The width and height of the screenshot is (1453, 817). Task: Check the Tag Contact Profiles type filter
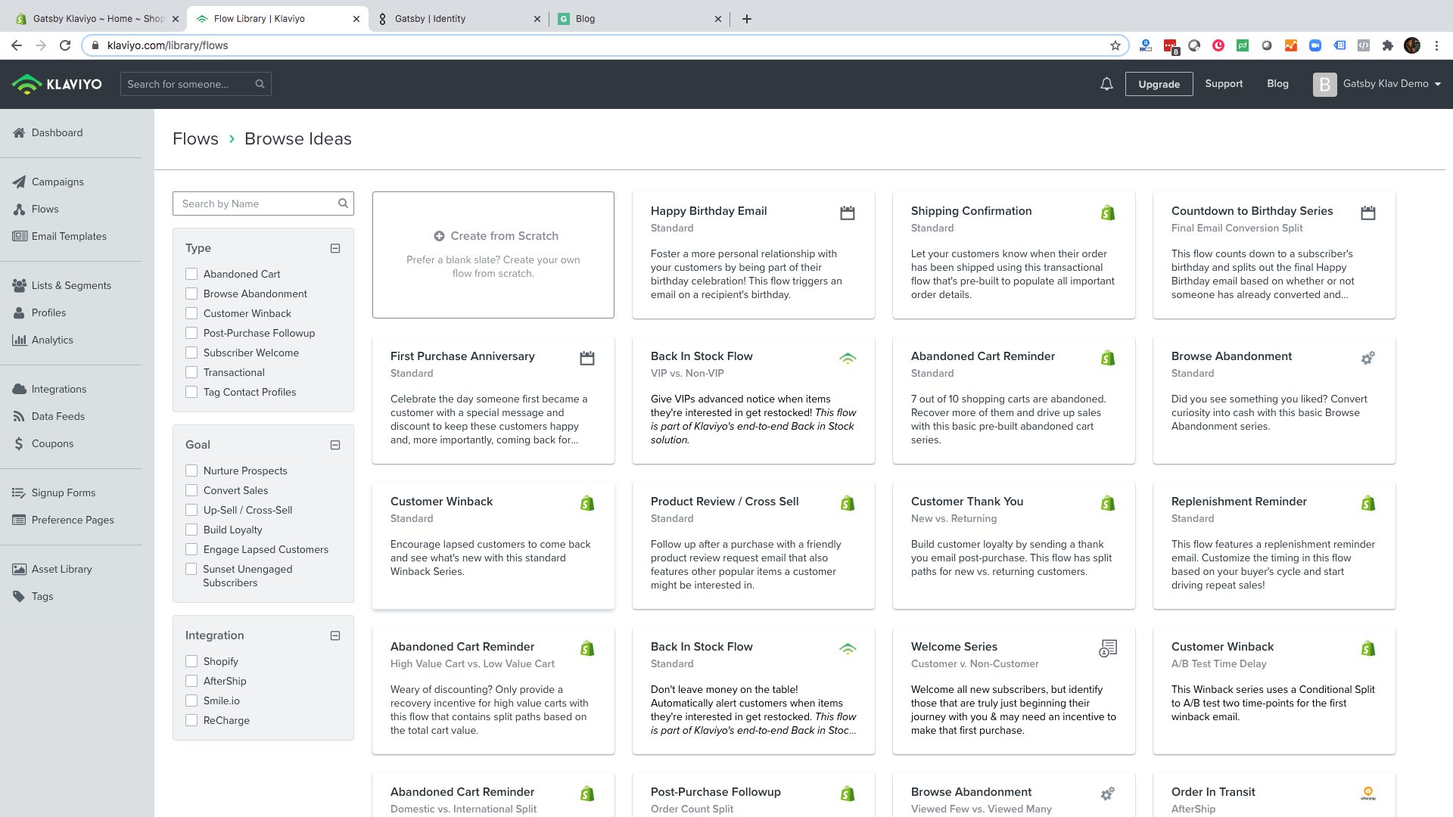pos(191,392)
